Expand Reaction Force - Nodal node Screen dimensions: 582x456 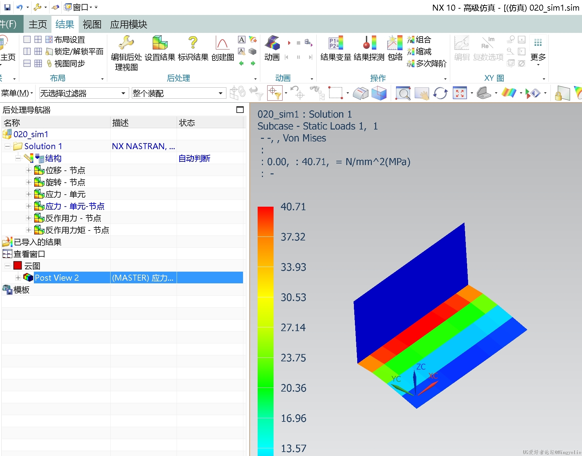29,218
